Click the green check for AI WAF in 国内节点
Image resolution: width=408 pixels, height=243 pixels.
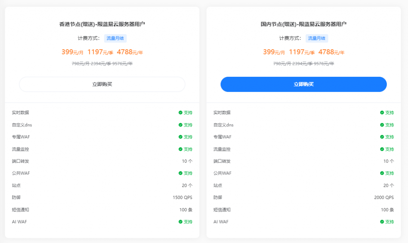coord(382,222)
